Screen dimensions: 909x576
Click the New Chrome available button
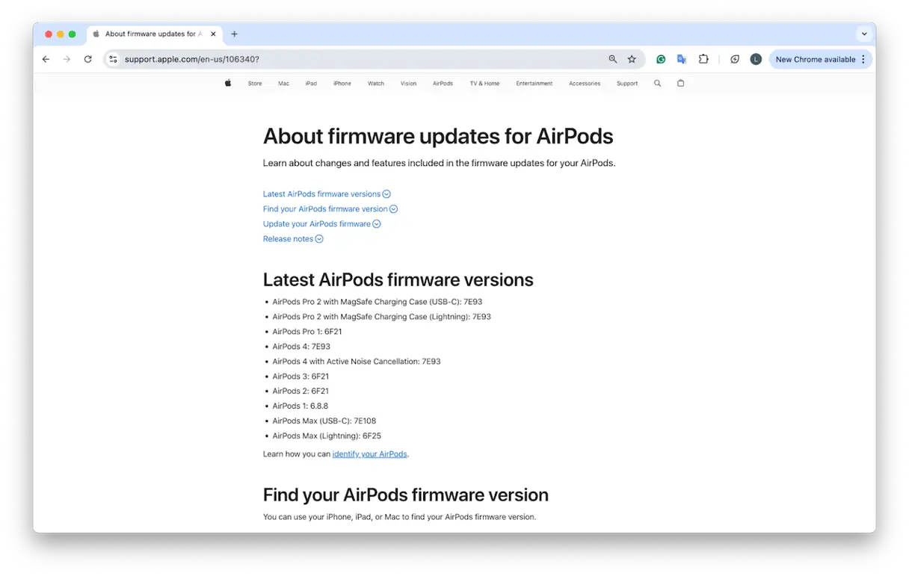click(x=815, y=59)
